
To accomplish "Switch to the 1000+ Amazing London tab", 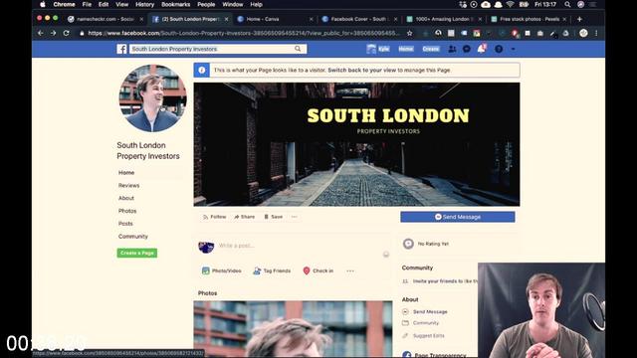I will (444, 19).
